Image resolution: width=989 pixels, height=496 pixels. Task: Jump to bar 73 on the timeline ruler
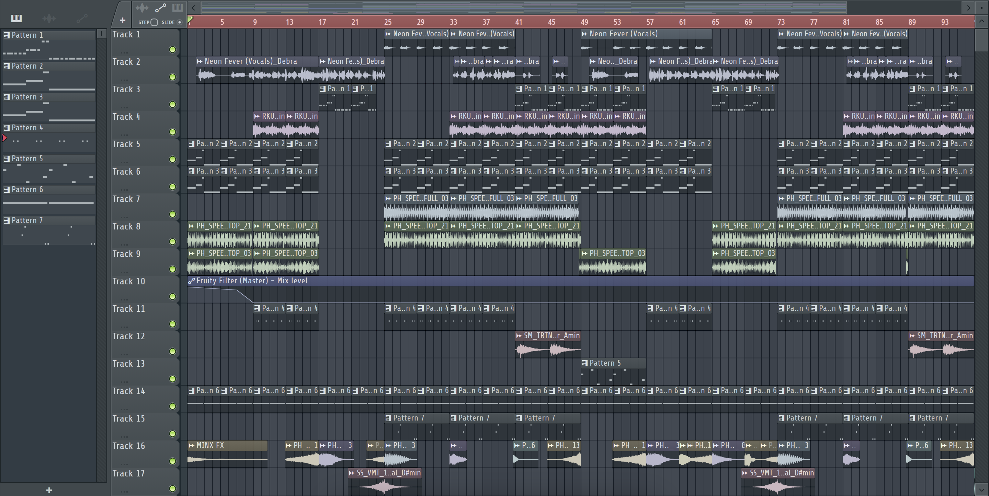pos(781,22)
